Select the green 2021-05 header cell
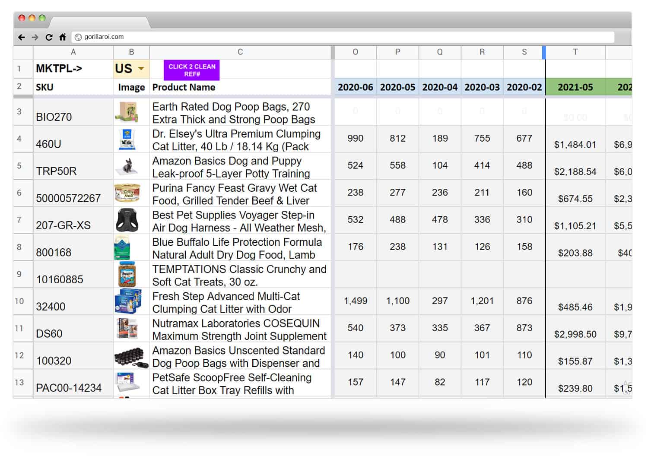The width and height of the screenshot is (648, 472). [x=575, y=87]
